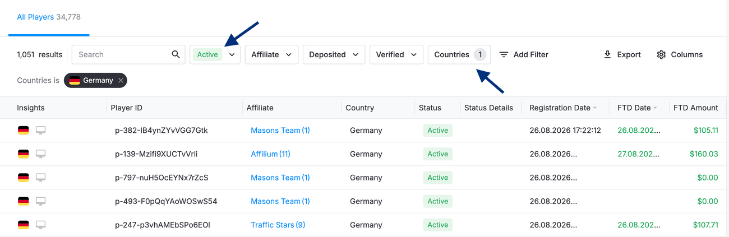Click the $105.11 FTD amount
The height and width of the screenshot is (237, 729).
705,130
